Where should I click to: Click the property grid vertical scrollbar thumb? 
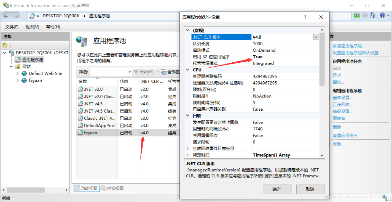(x=322, y=60)
